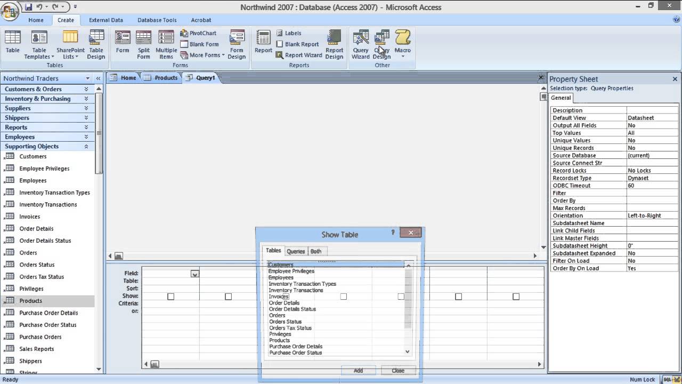Create a Blank Report

(x=297, y=44)
